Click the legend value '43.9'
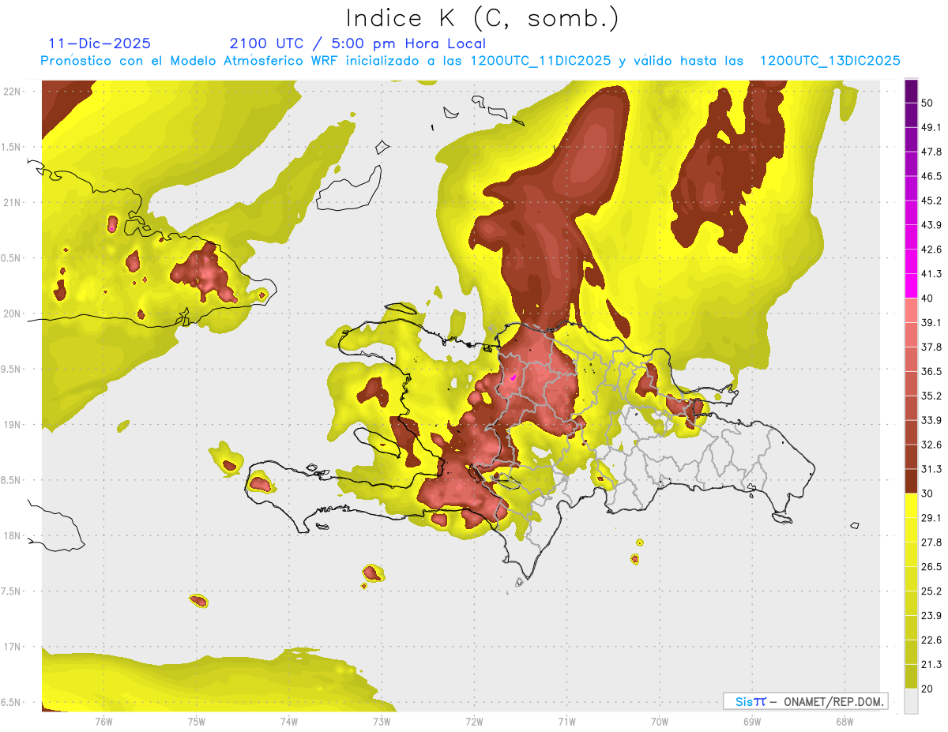The width and height of the screenshot is (948, 732). pyautogui.click(x=931, y=225)
